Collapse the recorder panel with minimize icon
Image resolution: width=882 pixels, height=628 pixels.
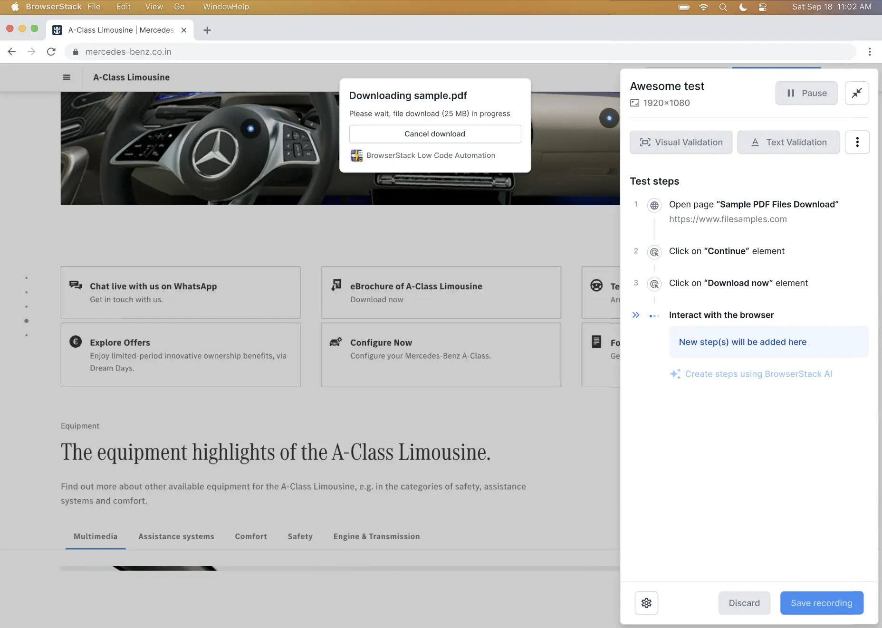[856, 93]
